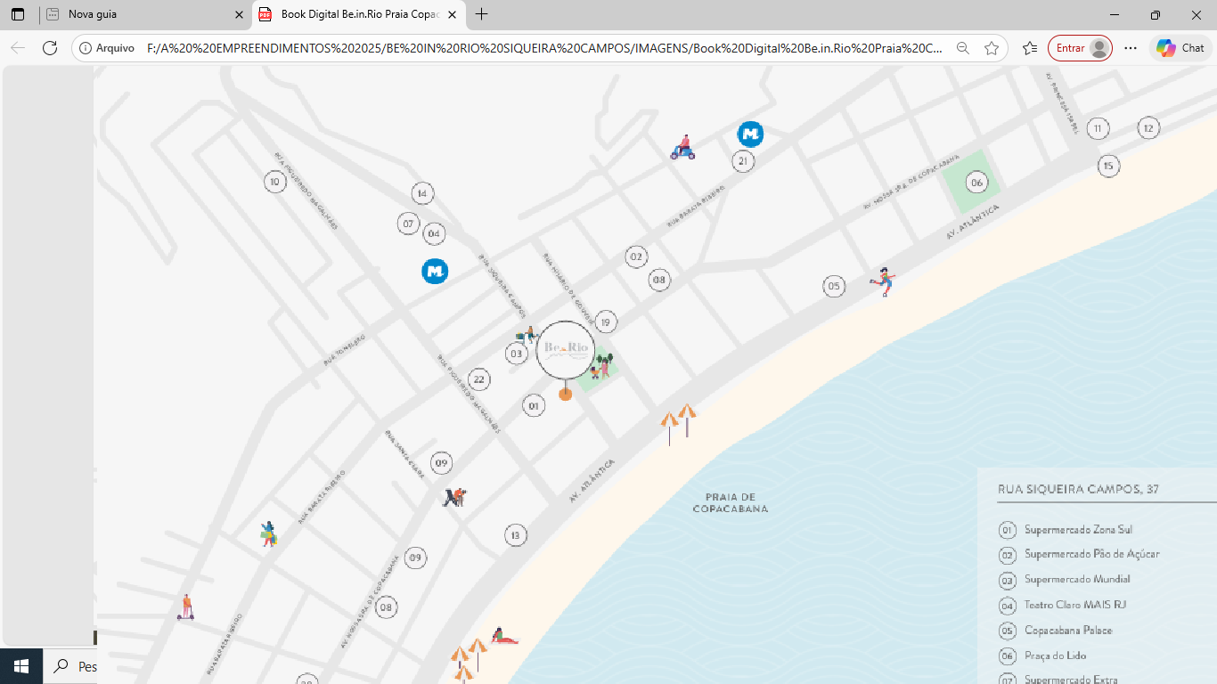Click the Arquivo file info indicator
The image size is (1217, 684).
[x=106, y=48]
